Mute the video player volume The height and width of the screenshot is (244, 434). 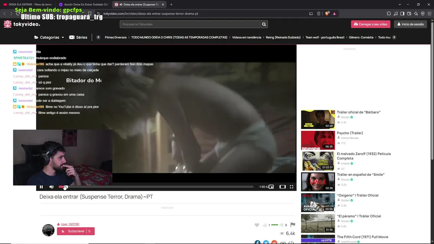(52, 187)
